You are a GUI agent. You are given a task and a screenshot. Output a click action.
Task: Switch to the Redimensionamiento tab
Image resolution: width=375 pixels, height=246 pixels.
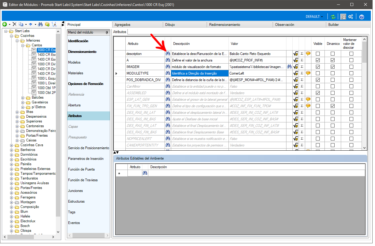(x=225, y=25)
